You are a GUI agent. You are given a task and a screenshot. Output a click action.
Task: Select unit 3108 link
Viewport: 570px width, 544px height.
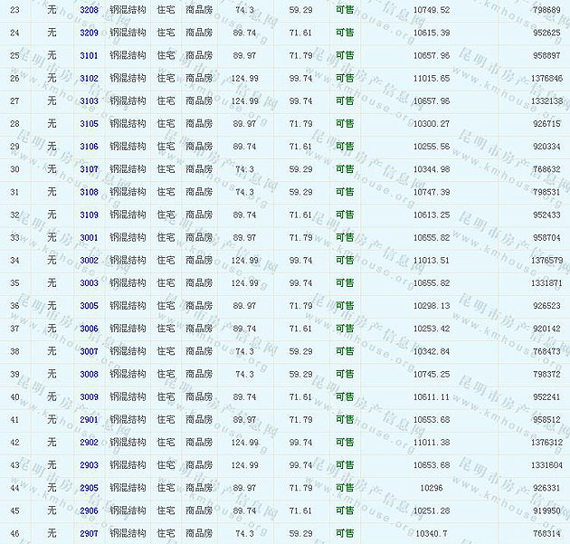89,192
